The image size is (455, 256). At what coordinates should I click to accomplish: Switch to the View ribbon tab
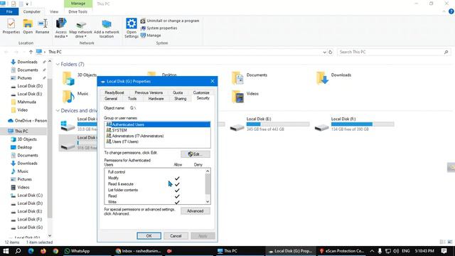[54, 11]
